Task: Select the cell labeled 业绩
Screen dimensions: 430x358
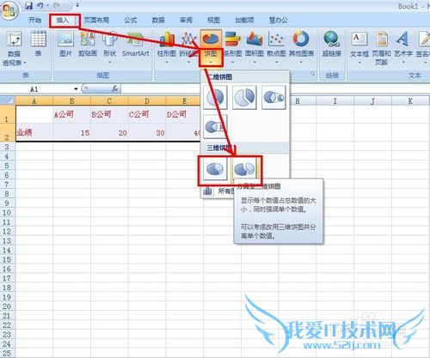Action: click(x=34, y=132)
